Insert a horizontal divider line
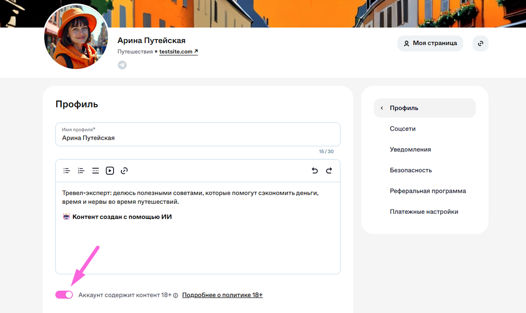Viewport: 526px width, 313px height. point(96,171)
